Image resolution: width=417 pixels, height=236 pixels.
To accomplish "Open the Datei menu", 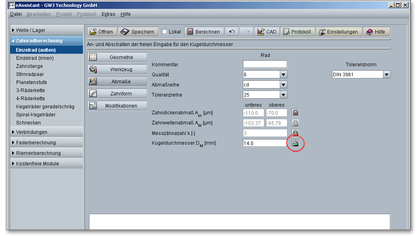I will tap(16, 14).
